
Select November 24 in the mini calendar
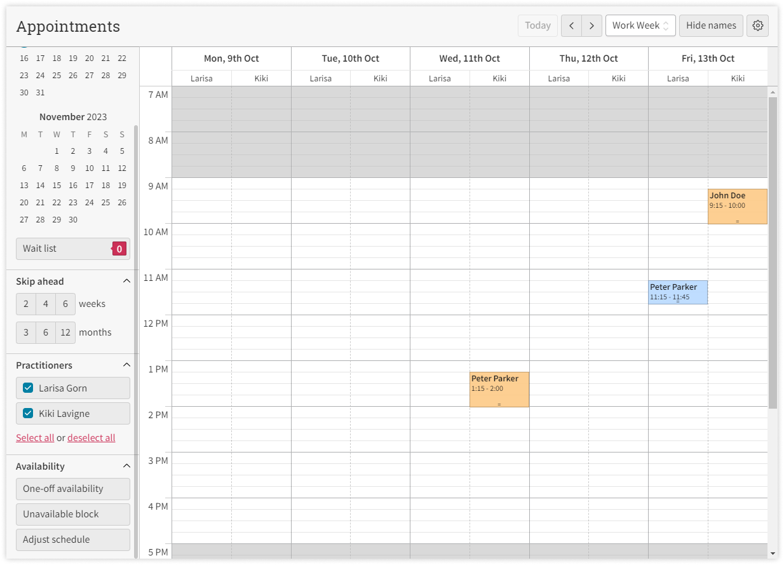click(90, 203)
